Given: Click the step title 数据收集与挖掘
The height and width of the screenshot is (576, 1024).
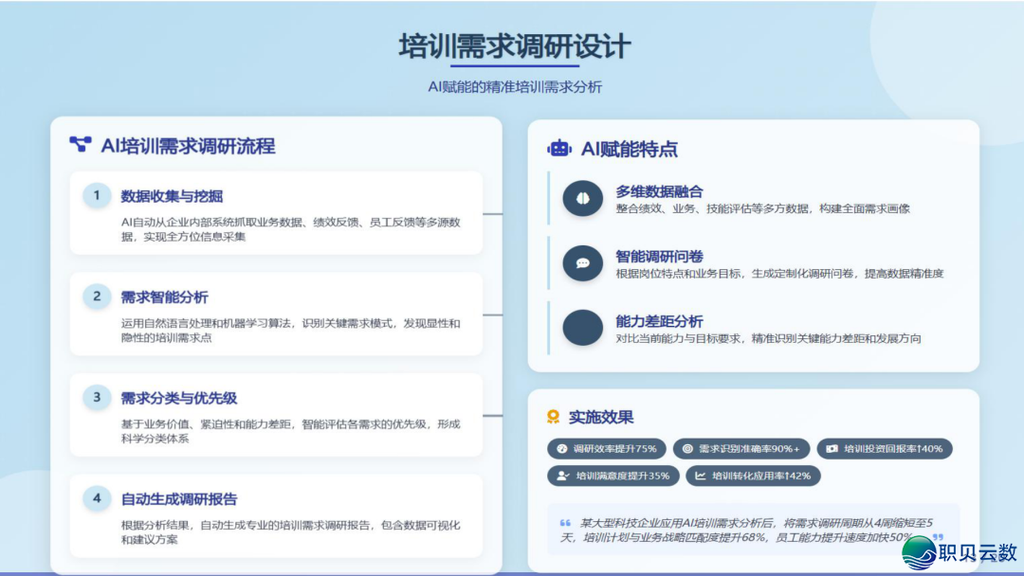Looking at the screenshot, I should [x=172, y=196].
